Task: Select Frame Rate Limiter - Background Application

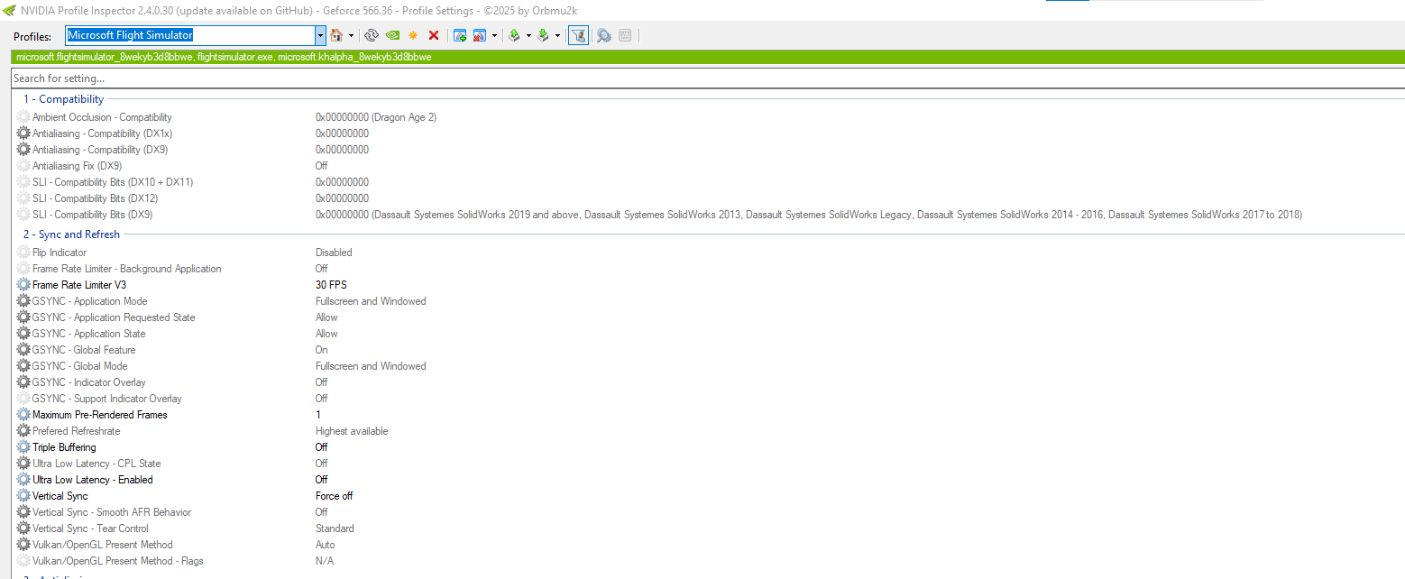Action: point(127,269)
